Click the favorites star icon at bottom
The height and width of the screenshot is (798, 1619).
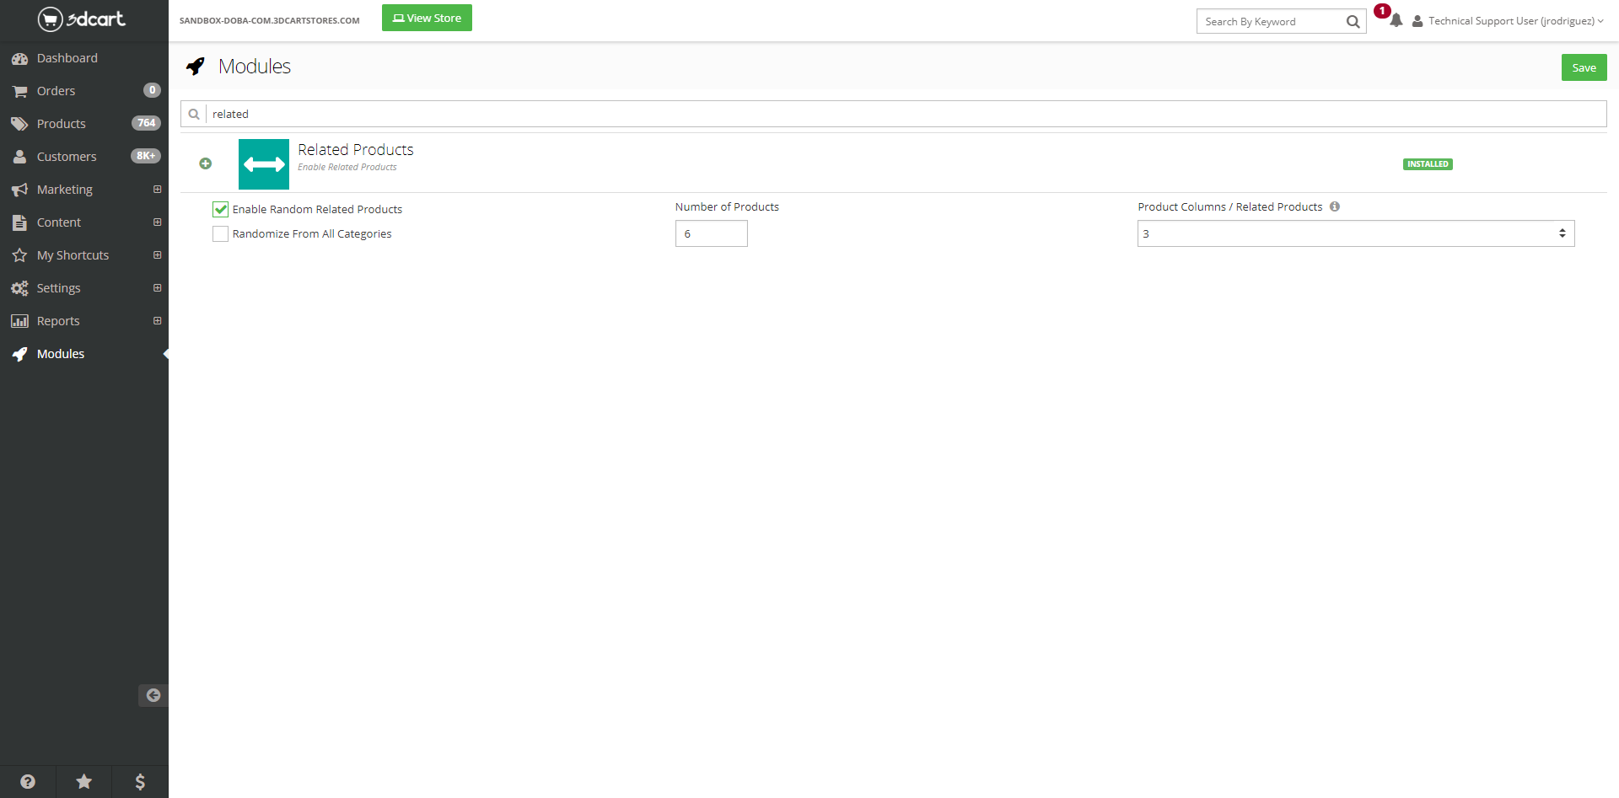[x=84, y=782]
